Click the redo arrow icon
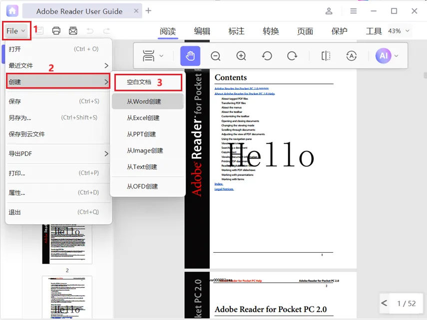Image resolution: width=427 pixels, height=320 pixels. click(x=107, y=31)
